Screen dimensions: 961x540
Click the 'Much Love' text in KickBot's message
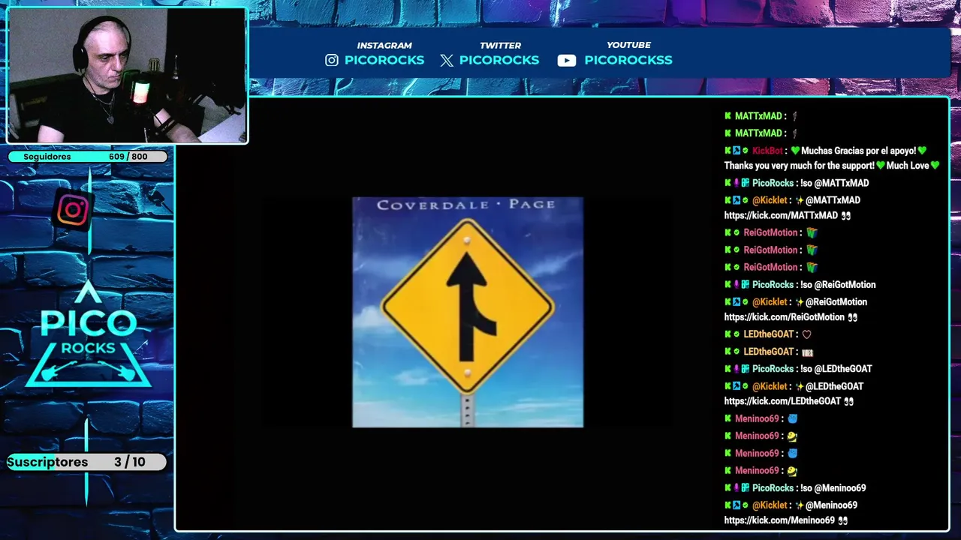[908, 166]
